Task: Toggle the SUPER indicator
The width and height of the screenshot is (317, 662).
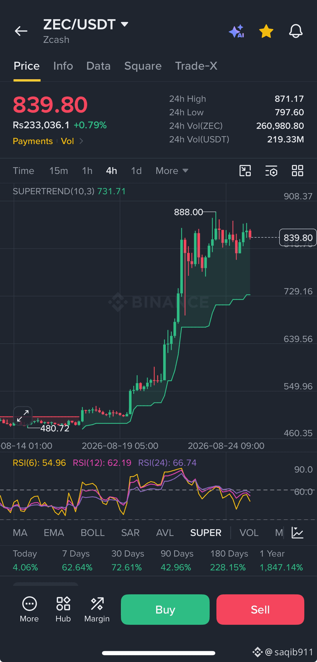Action: pos(206,533)
